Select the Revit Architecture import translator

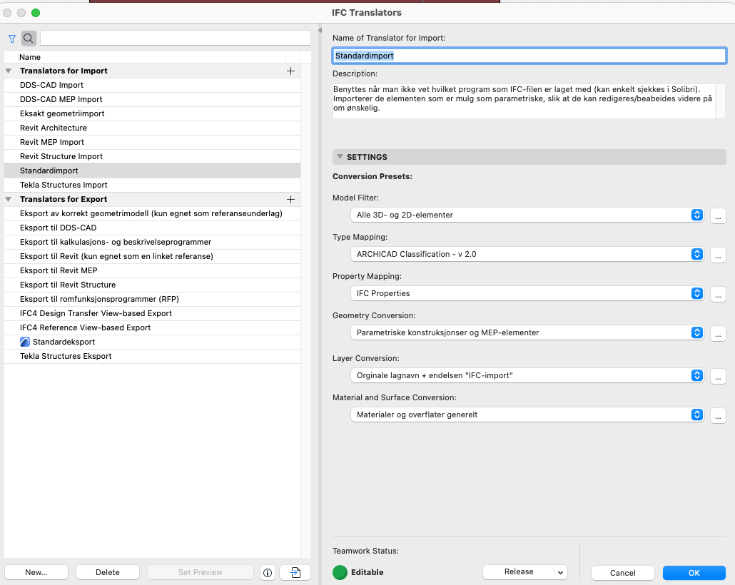pos(54,128)
